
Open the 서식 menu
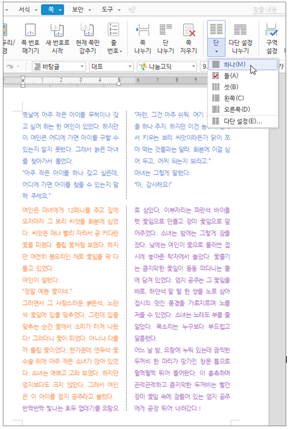(24, 10)
